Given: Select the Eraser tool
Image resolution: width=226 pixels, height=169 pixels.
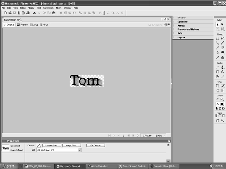Looking at the screenshot, I should click(x=222, y=48).
